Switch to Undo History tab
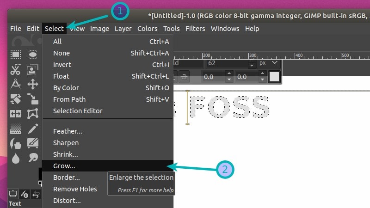 [36, 194]
